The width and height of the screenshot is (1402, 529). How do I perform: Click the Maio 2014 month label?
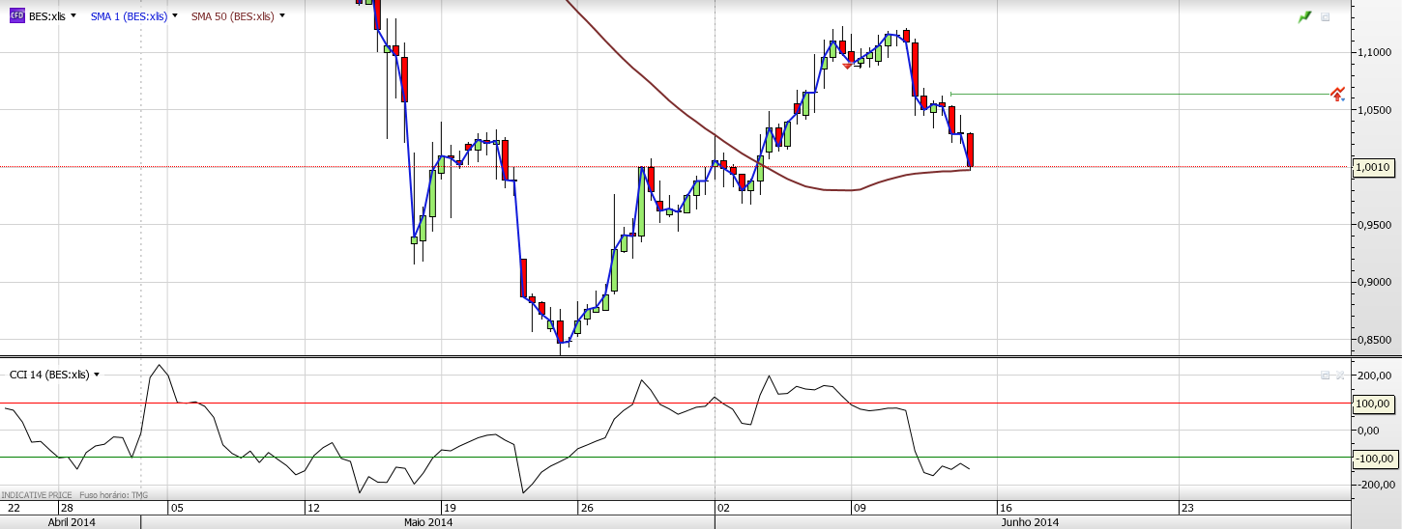tap(428, 522)
